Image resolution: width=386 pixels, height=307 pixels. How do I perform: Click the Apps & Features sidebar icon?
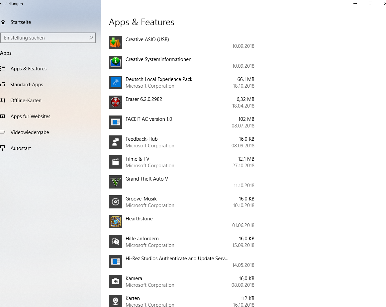pos(3,68)
